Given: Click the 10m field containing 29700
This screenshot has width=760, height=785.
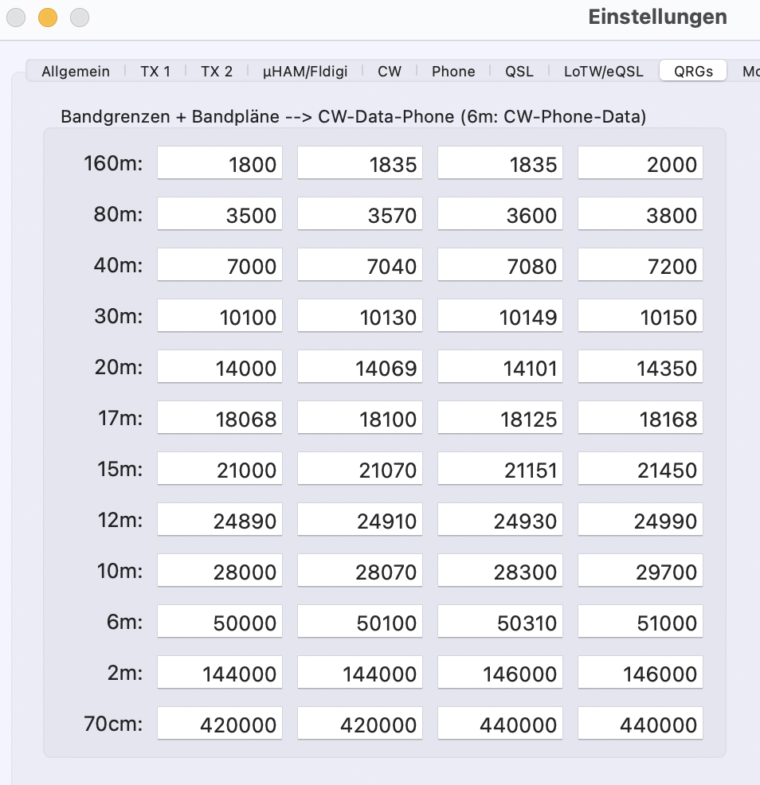Looking at the screenshot, I should tap(641, 572).
